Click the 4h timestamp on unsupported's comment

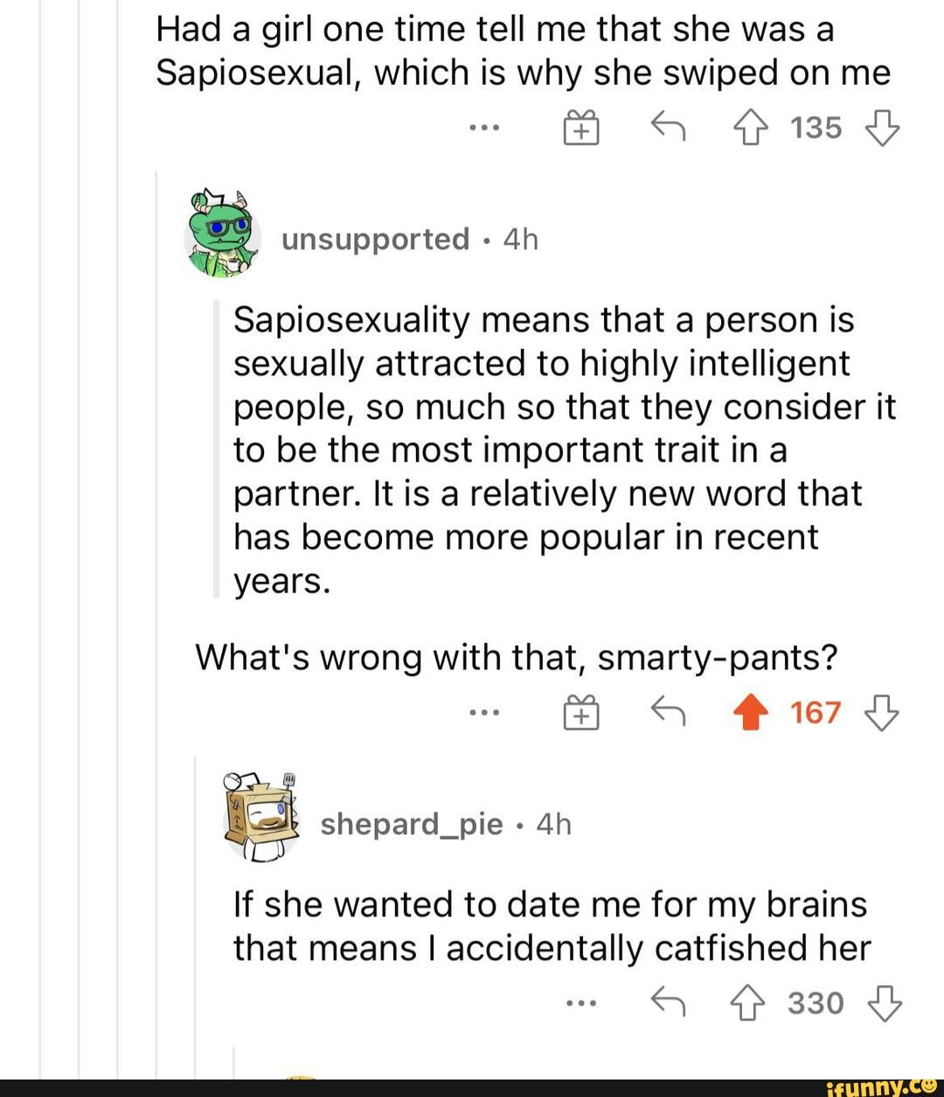point(519,239)
